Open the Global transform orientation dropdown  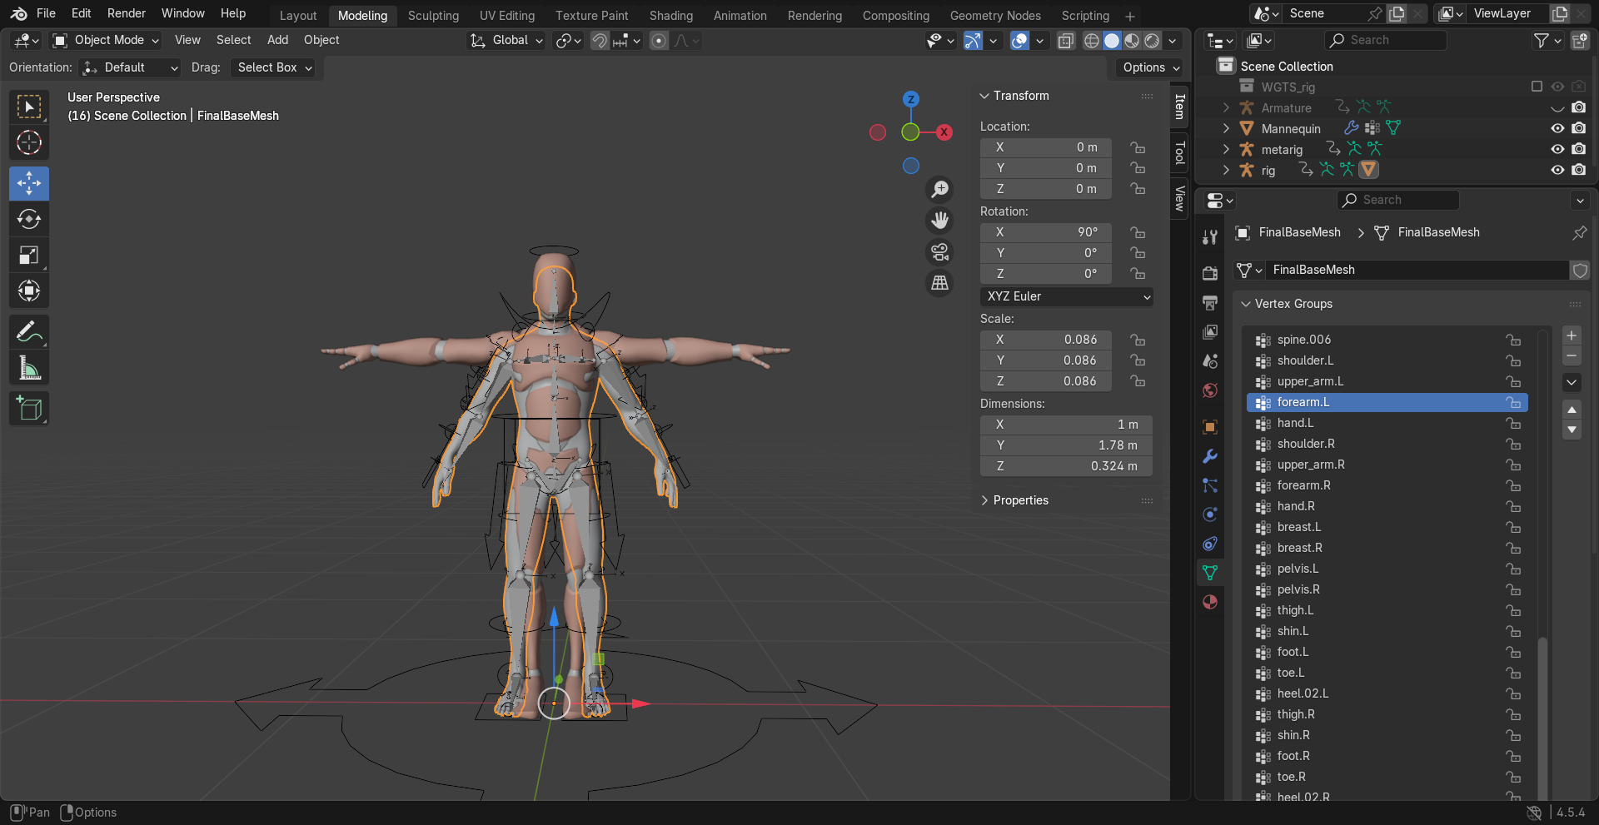(x=506, y=40)
